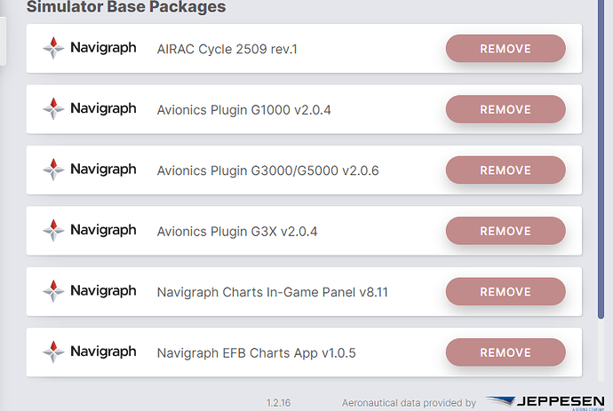Select the Avionics Plugin G1000 v2.0.4 text
Image resolution: width=613 pixels, height=411 pixels.
point(244,110)
